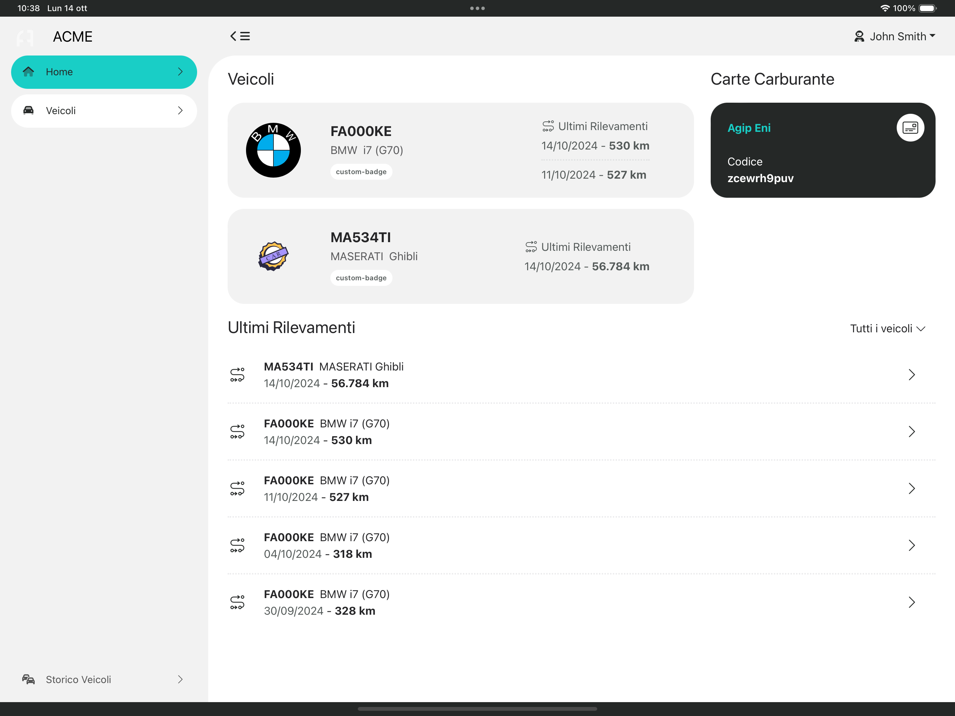This screenshot has height=716, width=955.
Task: Select 56.784 km reading in Maserati card
Action: click(587, 267)
